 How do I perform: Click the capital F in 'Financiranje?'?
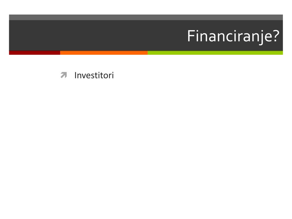191,36
